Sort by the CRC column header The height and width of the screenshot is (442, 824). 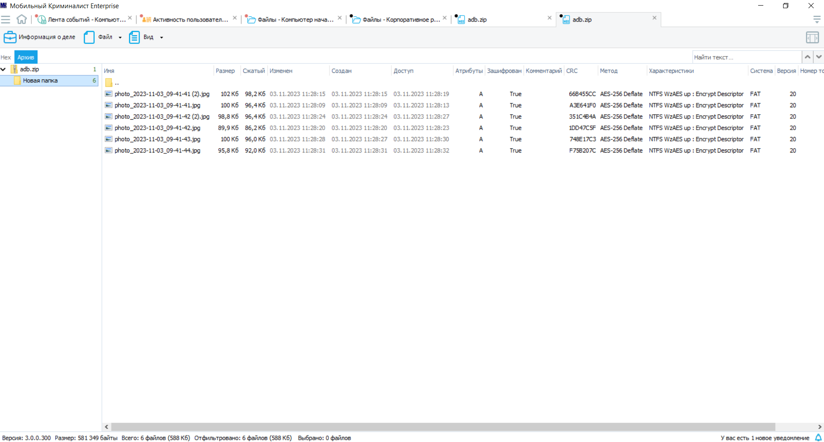[572, 71]
